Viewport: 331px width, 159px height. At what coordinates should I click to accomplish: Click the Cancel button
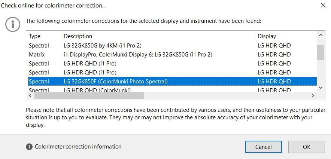[x=264, y=147]
